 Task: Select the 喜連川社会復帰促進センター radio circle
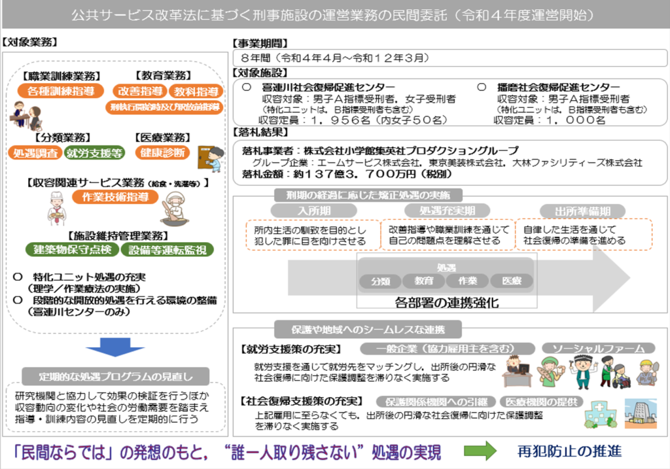click(245, 86)
